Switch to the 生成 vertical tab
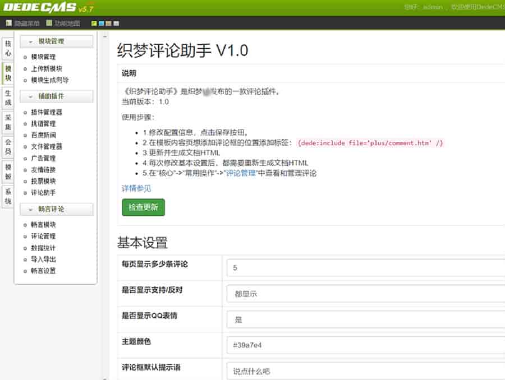 pos(8,98)
